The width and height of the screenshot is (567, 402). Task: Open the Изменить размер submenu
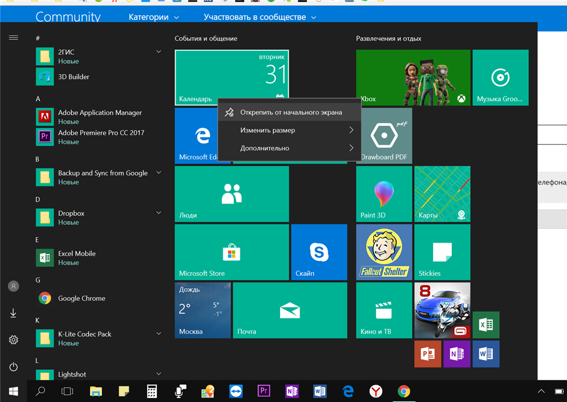(289, 130)
